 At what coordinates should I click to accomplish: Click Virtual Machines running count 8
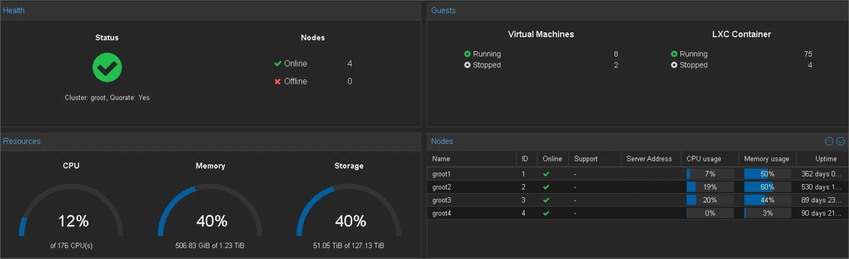pos(616,54)
